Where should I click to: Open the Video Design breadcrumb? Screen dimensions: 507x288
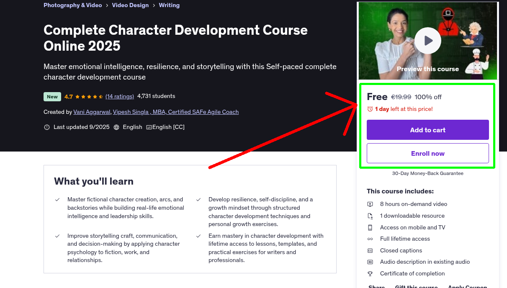tap(130, 5)
